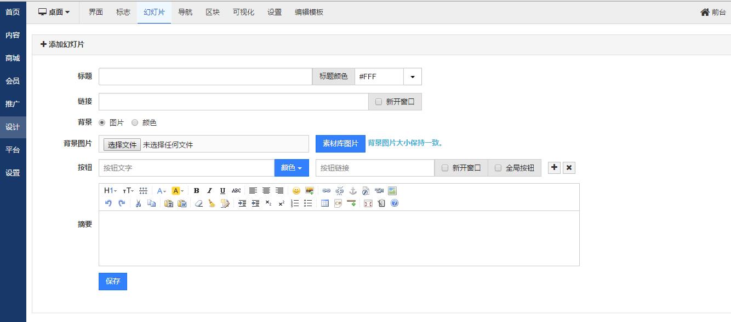Click the cut scissors icon
Image resolution: width=731 pixels, height=322 pixels.
click(138, 203)
